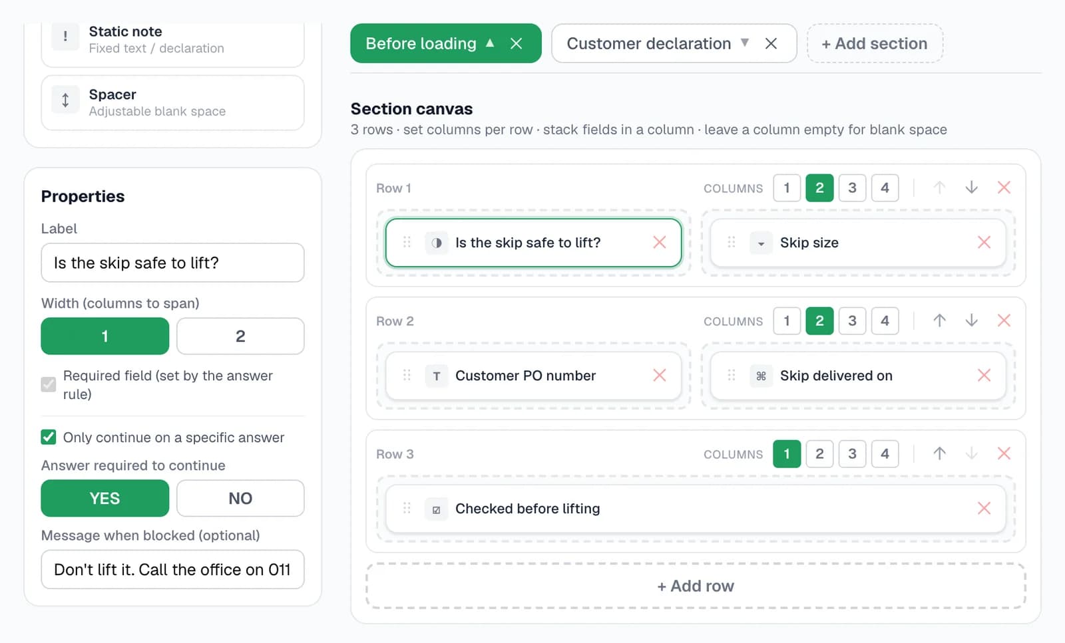Close the Customer declaration section tab
Viewport: 1065px width, 643px height.
(771, 43)
